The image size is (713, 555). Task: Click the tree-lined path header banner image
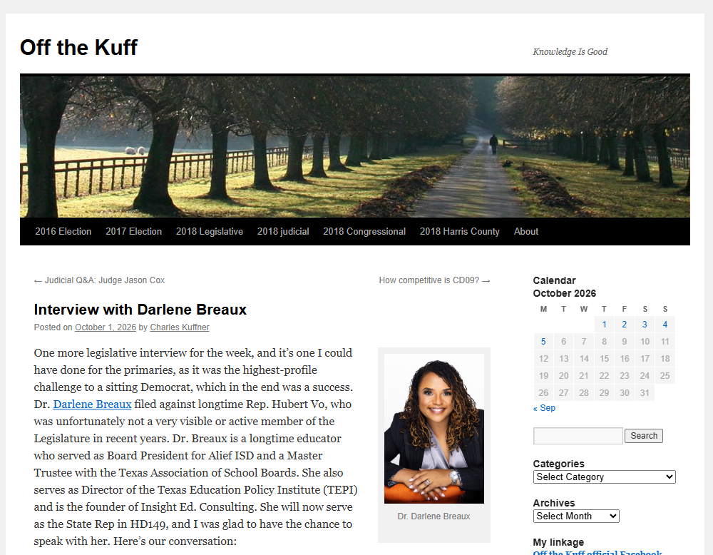(354, 146)
